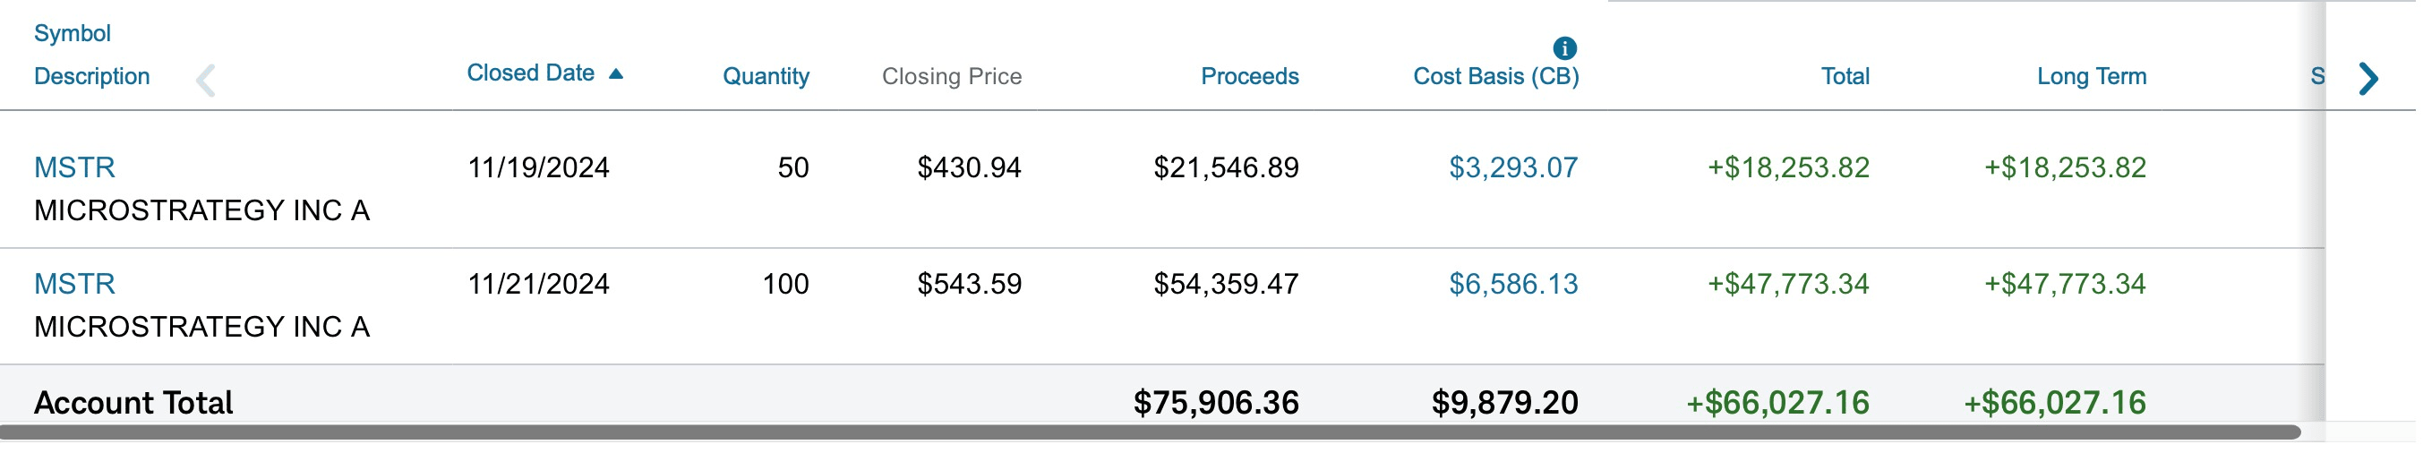View cost basis details for $6,586.13
2423x453 pixels.
point(1512,284)
